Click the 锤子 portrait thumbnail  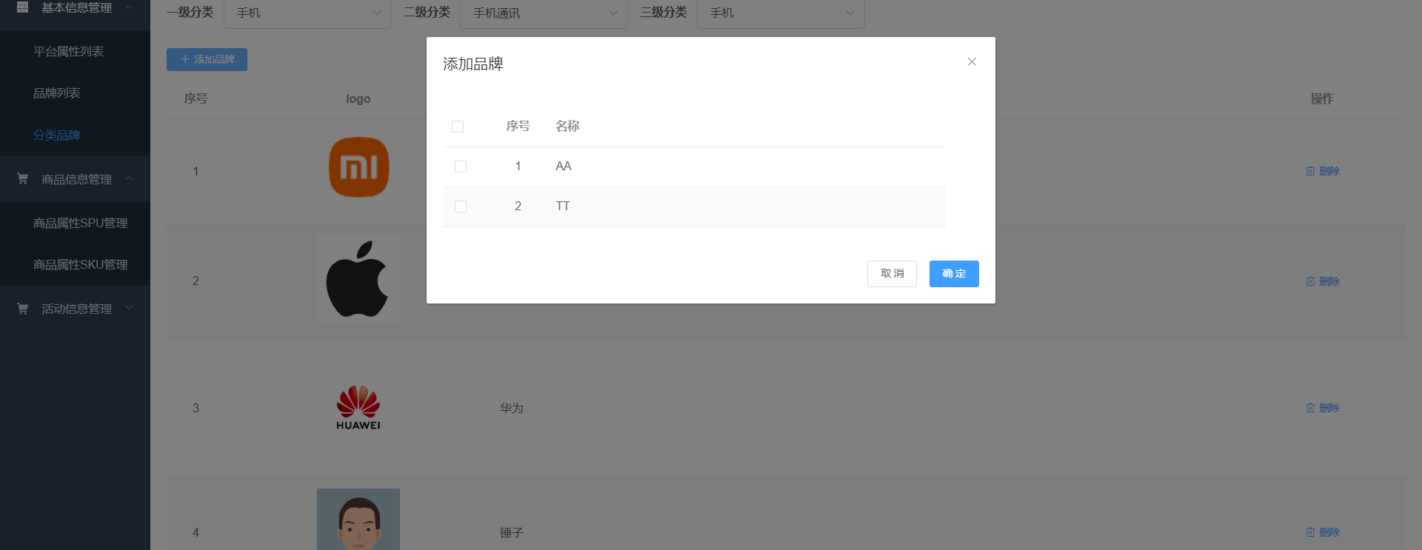358,519
